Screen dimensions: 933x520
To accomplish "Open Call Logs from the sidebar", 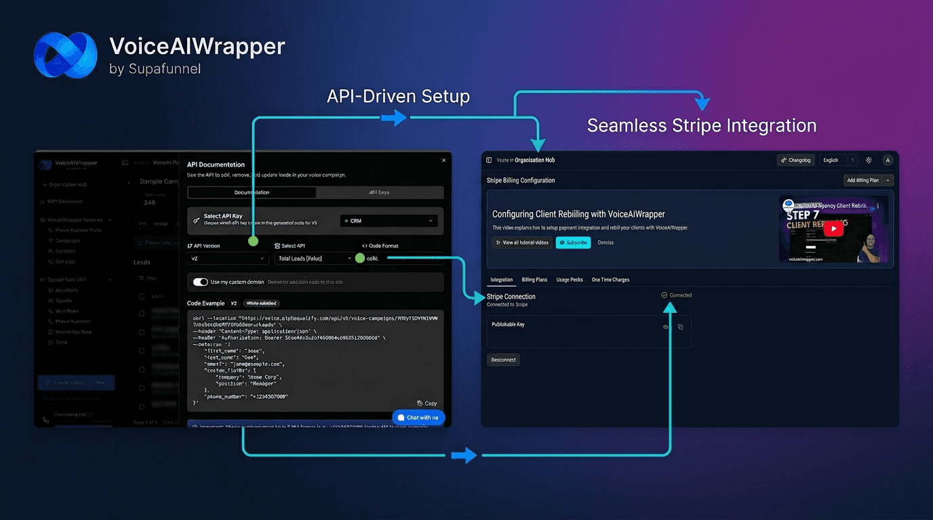I will (68, 261).
